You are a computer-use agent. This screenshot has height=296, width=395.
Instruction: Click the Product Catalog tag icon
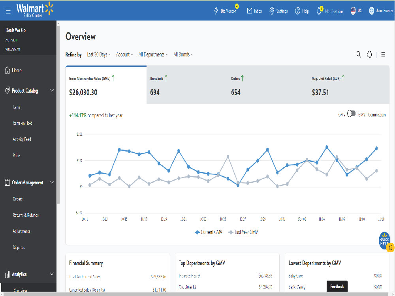click(7, 91)
